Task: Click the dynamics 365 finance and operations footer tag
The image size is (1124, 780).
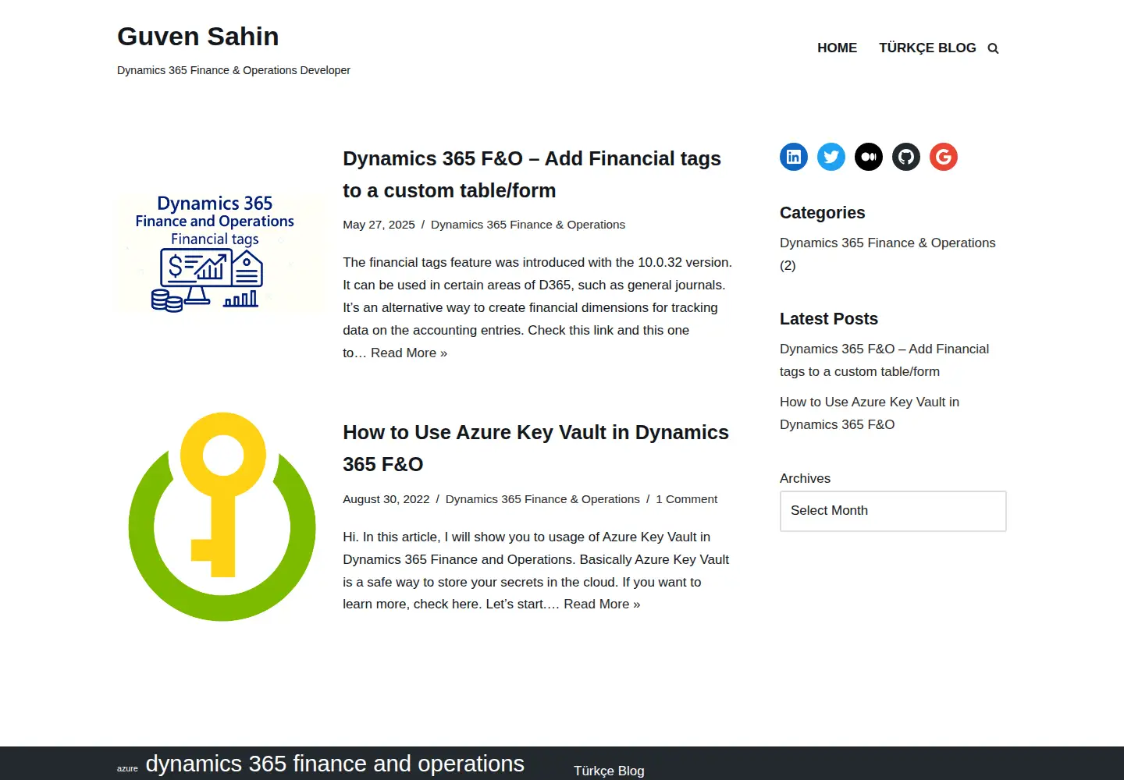Action: click(x=335, y=764)
